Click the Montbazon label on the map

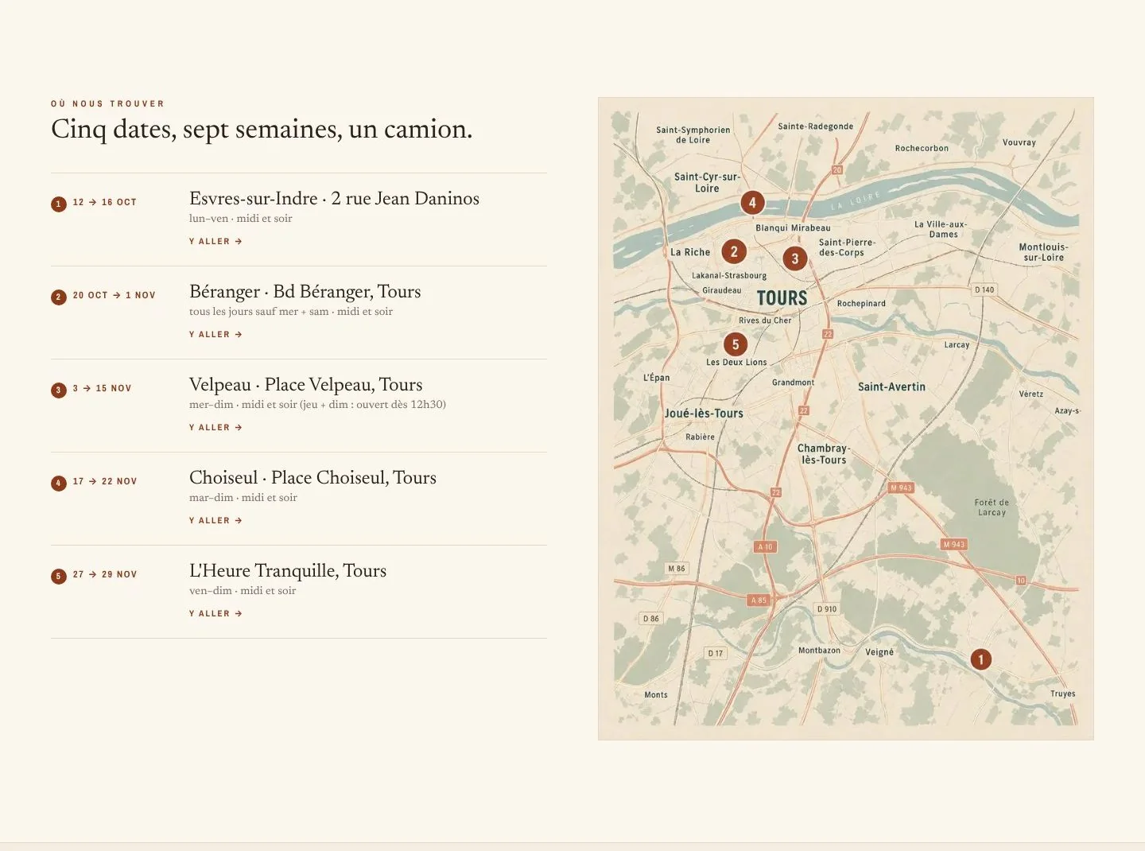coord(819,650)
